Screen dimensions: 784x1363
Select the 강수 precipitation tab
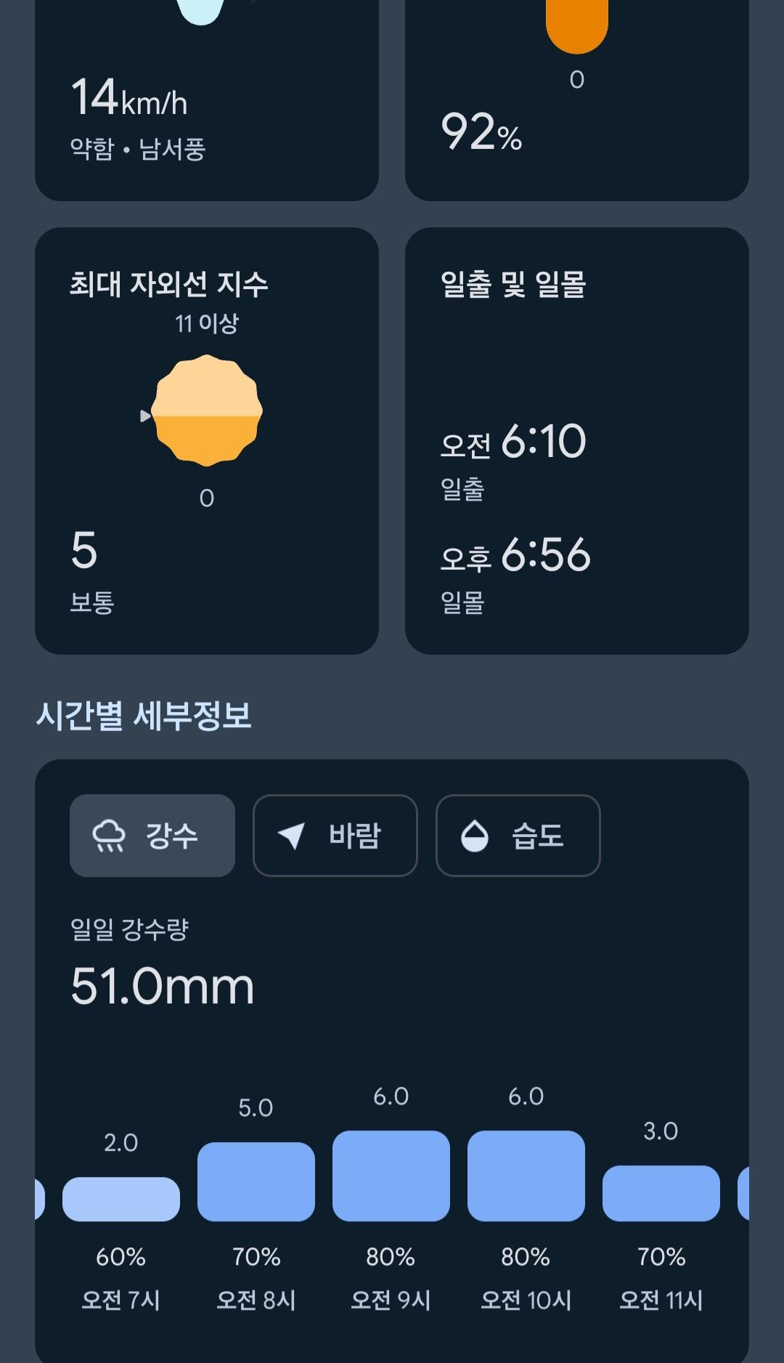[152, 836]
